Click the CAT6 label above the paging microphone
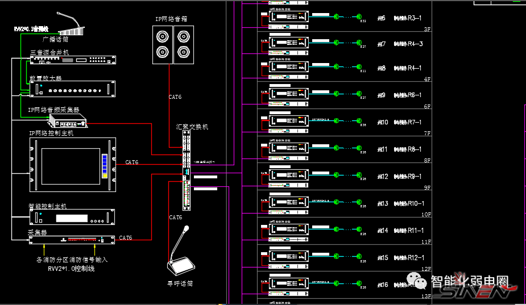This screenshot has width=526, height=305. [176, 218]
